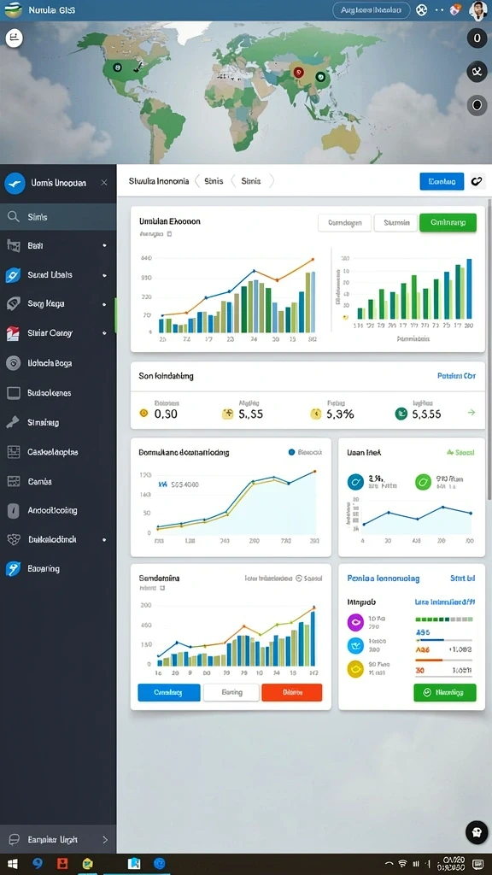Click the Oomdagen button in the chart card
Image resolution: width=492 pixels, height=875 pixels.
344,222
